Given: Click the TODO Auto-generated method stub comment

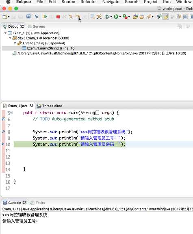Looking at the screenshot, I should click(73, 119).
